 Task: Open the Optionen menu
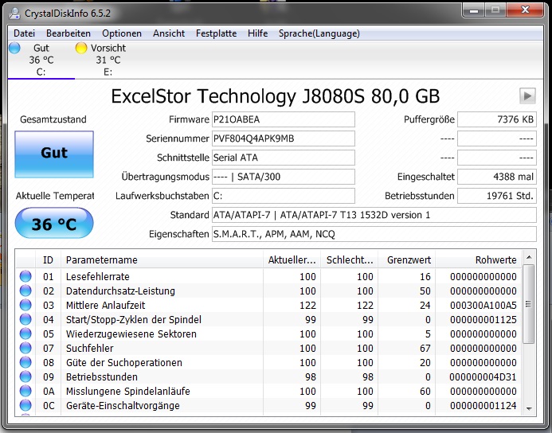(x=122, y=33)
